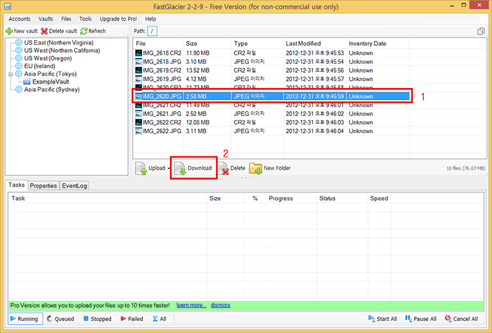The height and width of the screenshot is (333, 492).
Task: Click the Upload icon
Action: coord(141,168)
